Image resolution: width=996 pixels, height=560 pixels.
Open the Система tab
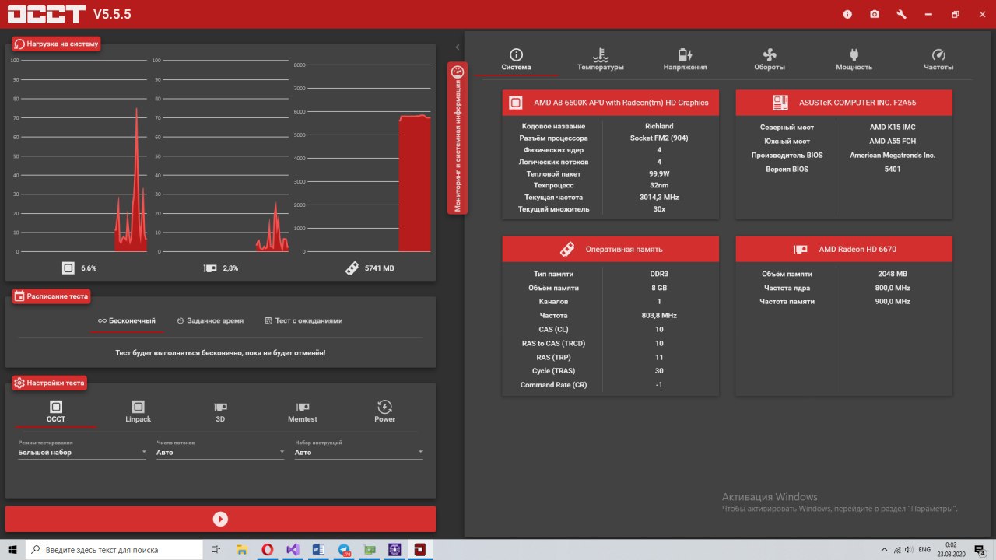[x=516, y=60]
